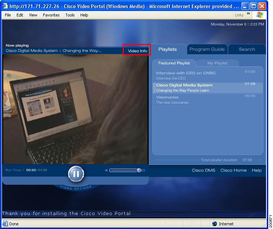
Task: Select the Featured Playlist sub-tab
Action: (x=174, y=63)
